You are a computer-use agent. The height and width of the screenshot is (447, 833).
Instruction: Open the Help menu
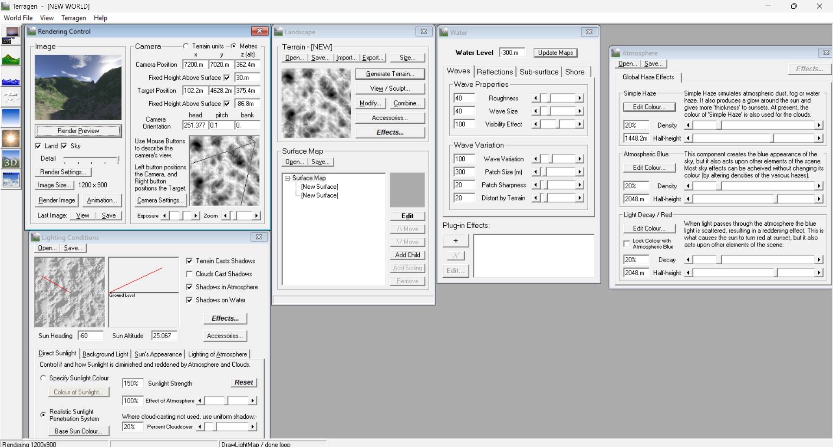[100, 18]
